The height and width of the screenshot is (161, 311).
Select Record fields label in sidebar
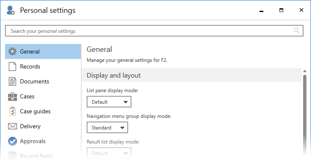pyautogui.click(x=36, y=156)
